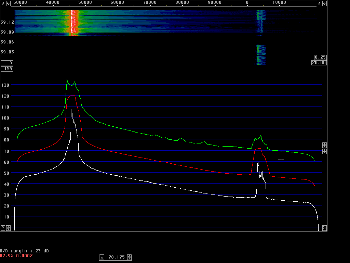Click the 59.12 waterfall time label

click(x=8, y=22)
